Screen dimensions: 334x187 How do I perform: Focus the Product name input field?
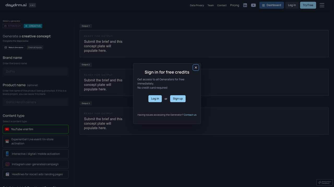(x=35, y=102)
